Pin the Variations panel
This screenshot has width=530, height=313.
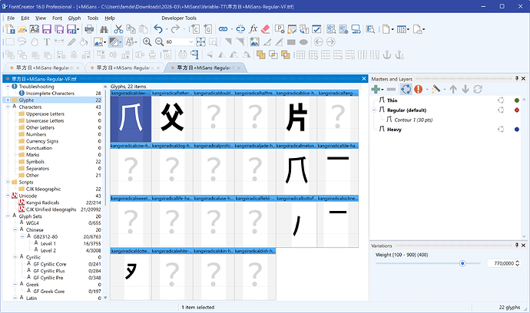coord(516,245)
